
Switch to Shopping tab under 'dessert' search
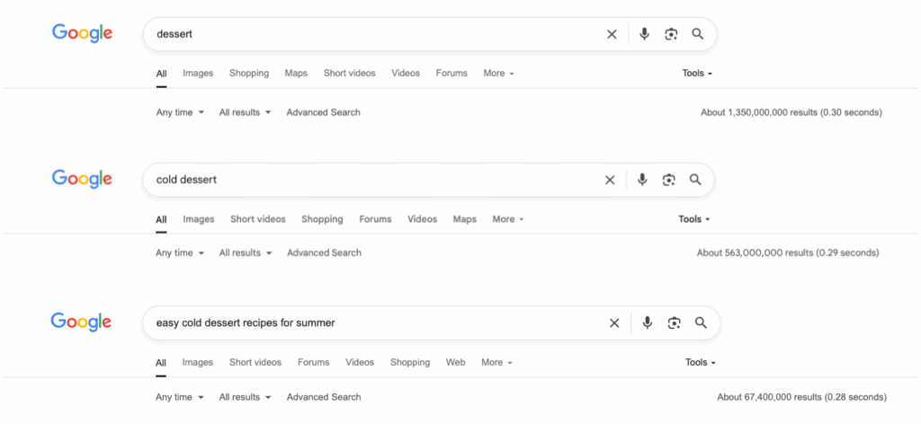249,74
